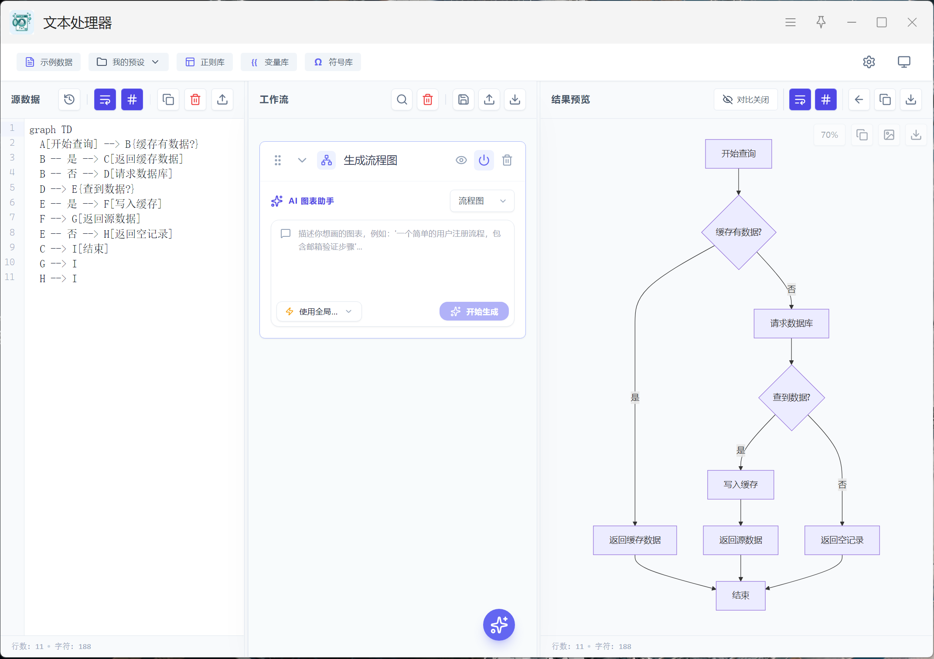This screenshot has width=934, height=659.
Task: Clear source data with red trash icon
Action: 195,99
